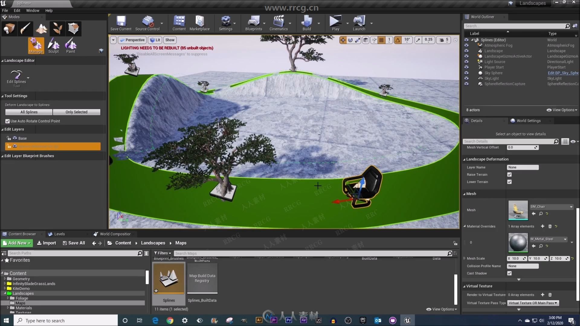Click All Splines button in Tool Settings
The height and width of the screenshot is (326, 580).
tap(29, 112)
